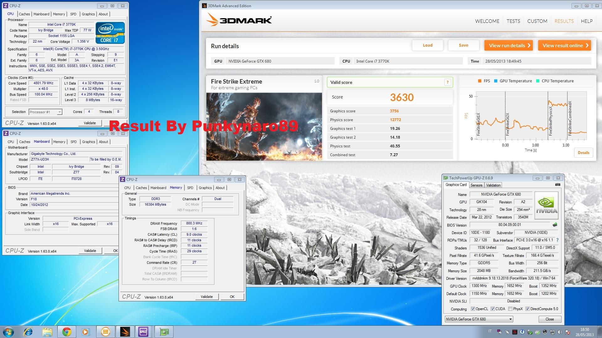
Task: Click the Graphics score value 3756
Action: coord(394,111)
